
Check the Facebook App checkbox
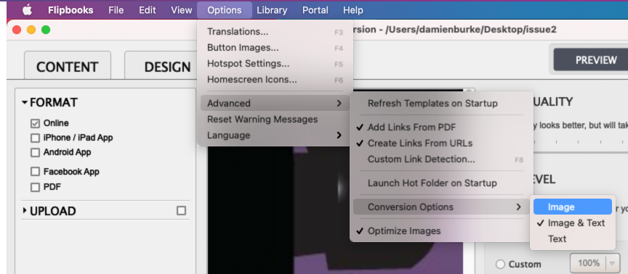(x=35, y=172)
